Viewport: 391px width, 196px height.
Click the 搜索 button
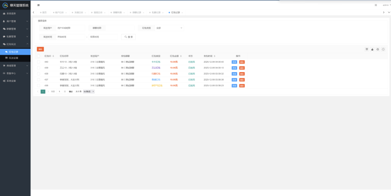pos(128,37)
